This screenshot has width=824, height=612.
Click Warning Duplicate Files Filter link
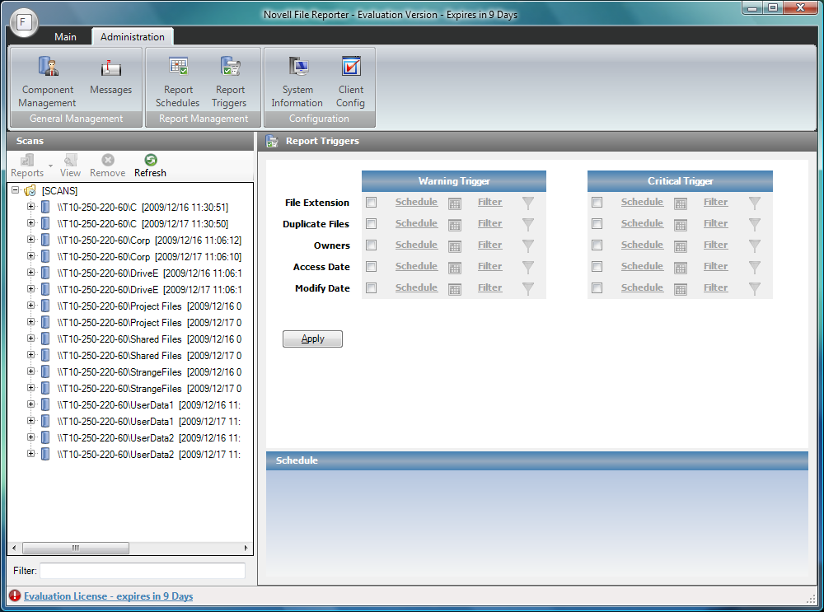point(489,223)
